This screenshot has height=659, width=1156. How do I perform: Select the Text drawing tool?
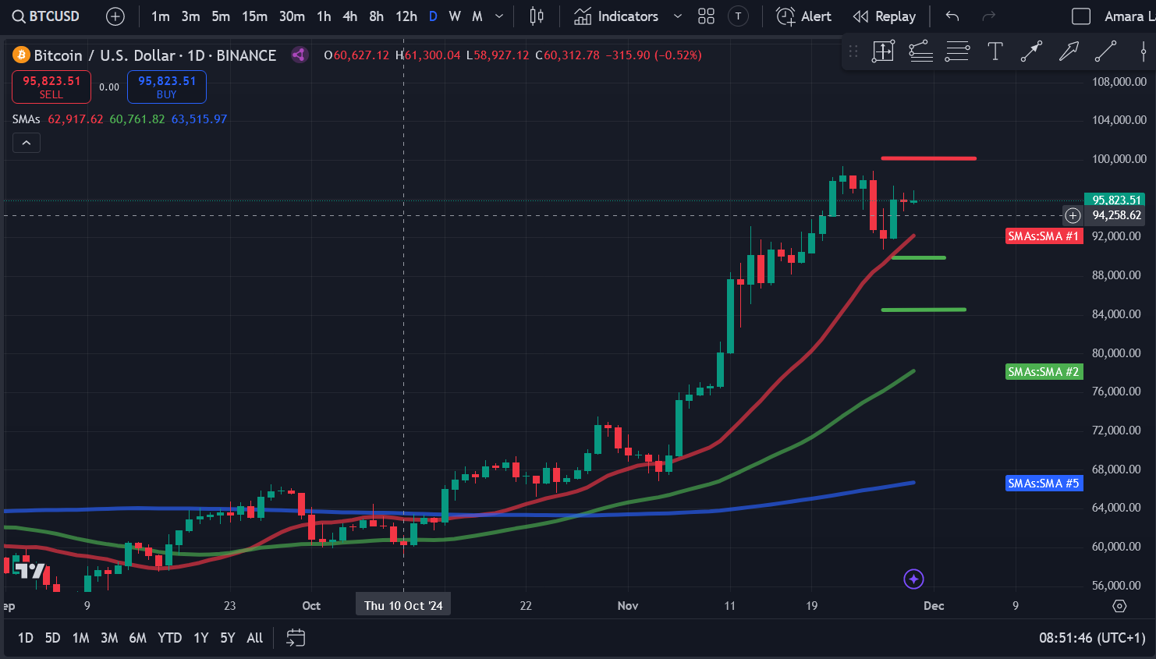[995, 51]
